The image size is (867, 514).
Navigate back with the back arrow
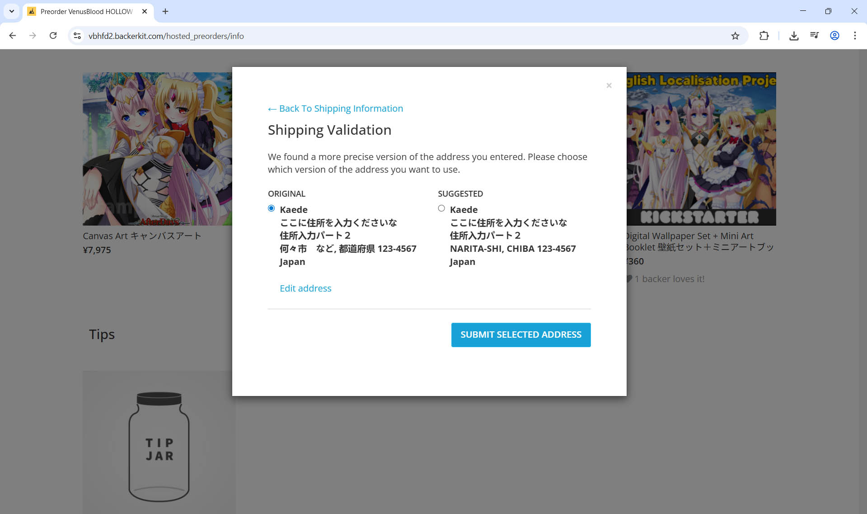pos(13,36)
